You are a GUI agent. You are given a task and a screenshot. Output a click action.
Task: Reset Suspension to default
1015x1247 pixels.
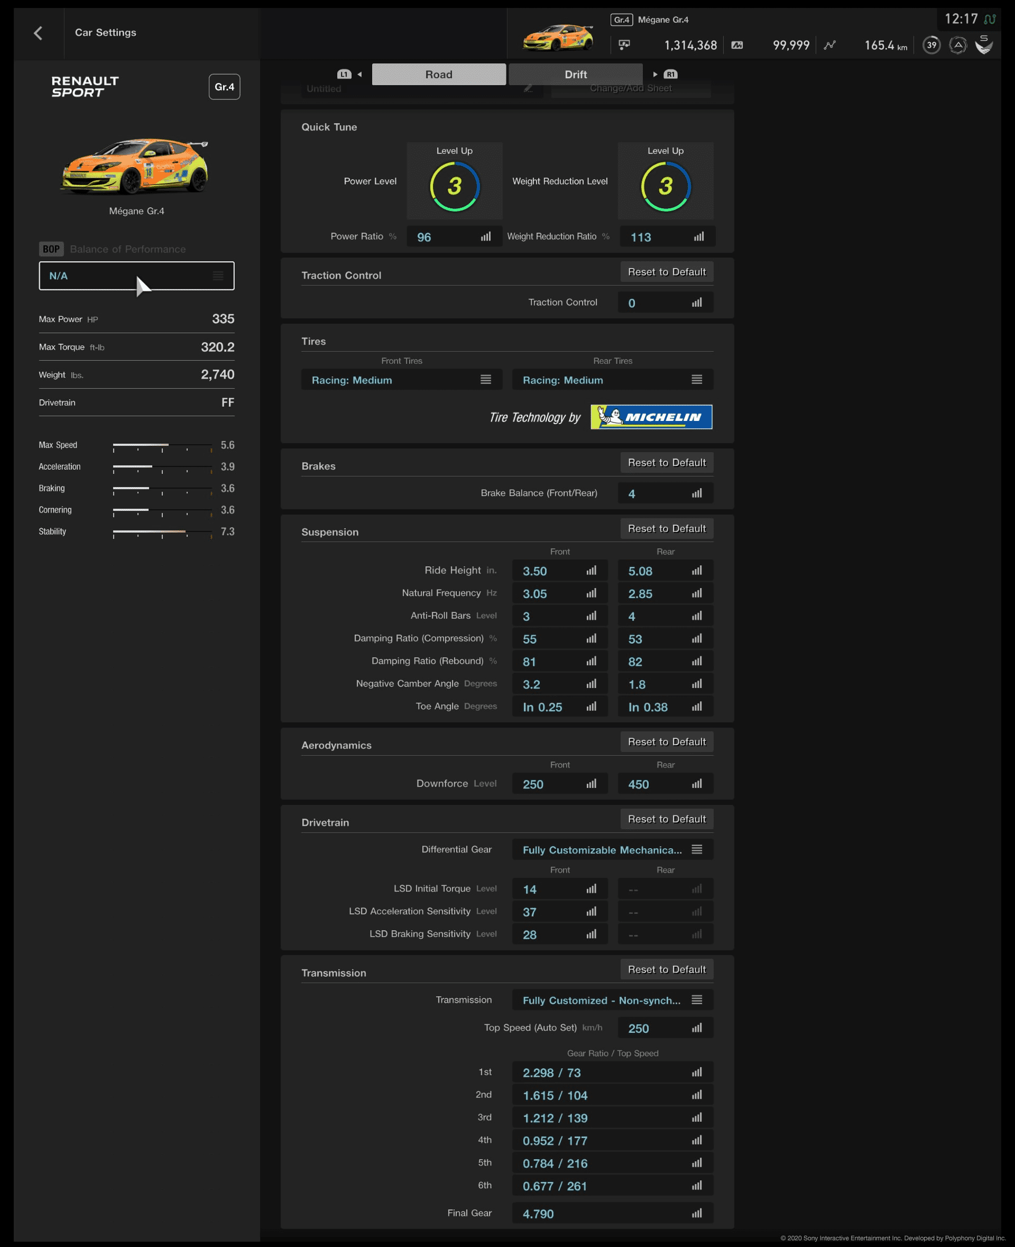667,529
